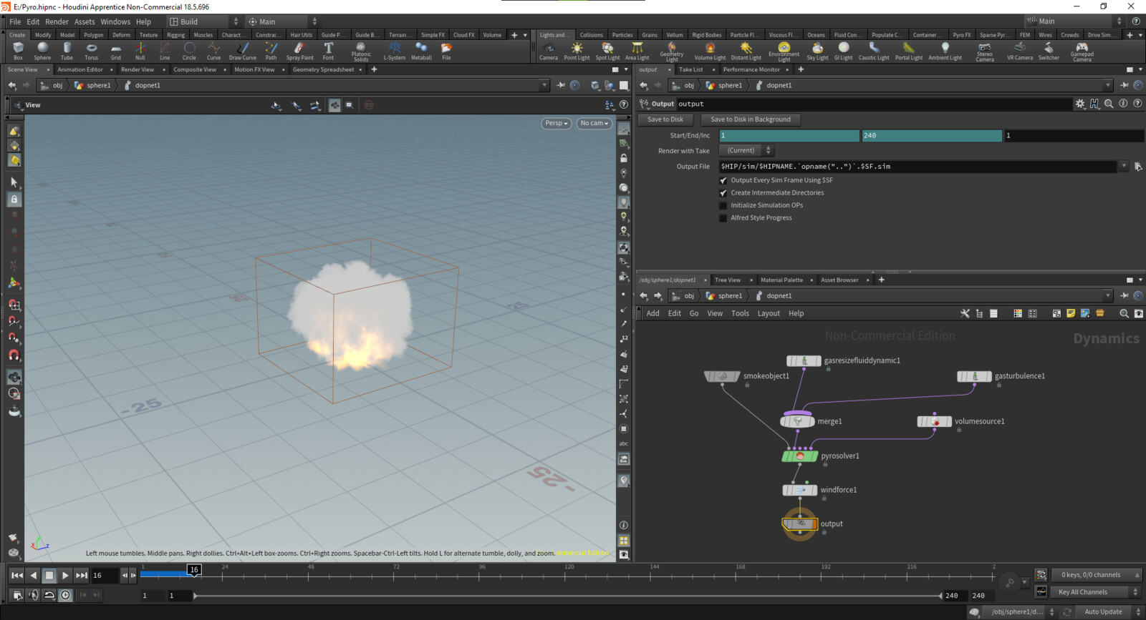The height and width of the screenshot is (620, 1146).
Task: Select the Circle shelf tool
Action: 189,51
